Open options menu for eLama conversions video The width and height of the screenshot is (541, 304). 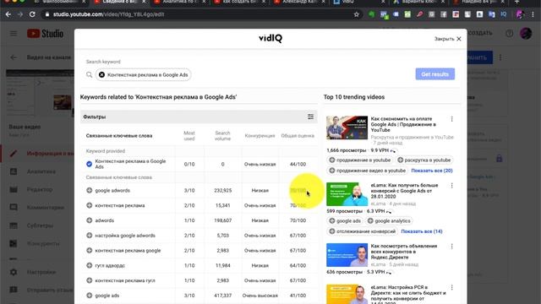coord(451,186)
